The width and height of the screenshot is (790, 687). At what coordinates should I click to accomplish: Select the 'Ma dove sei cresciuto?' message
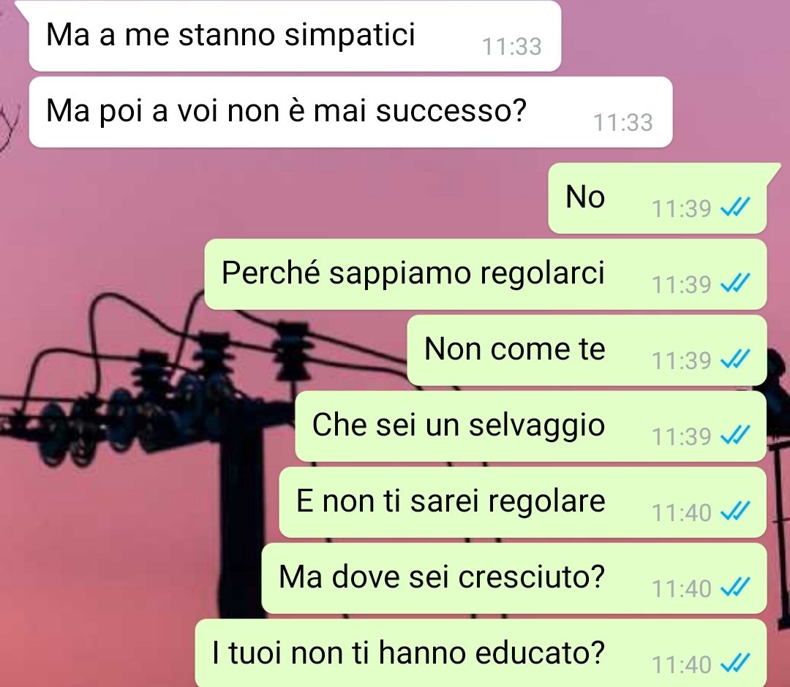click(x=514, y=578)
